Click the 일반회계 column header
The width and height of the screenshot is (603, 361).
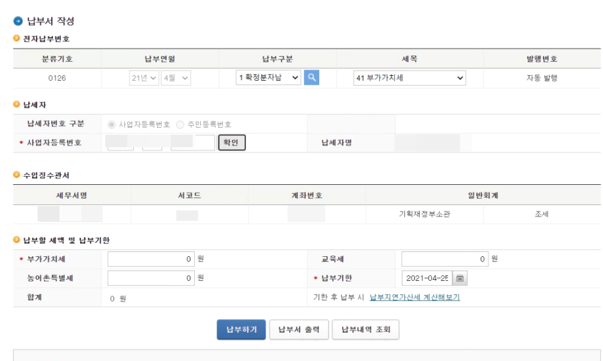(x=483, y=196)
